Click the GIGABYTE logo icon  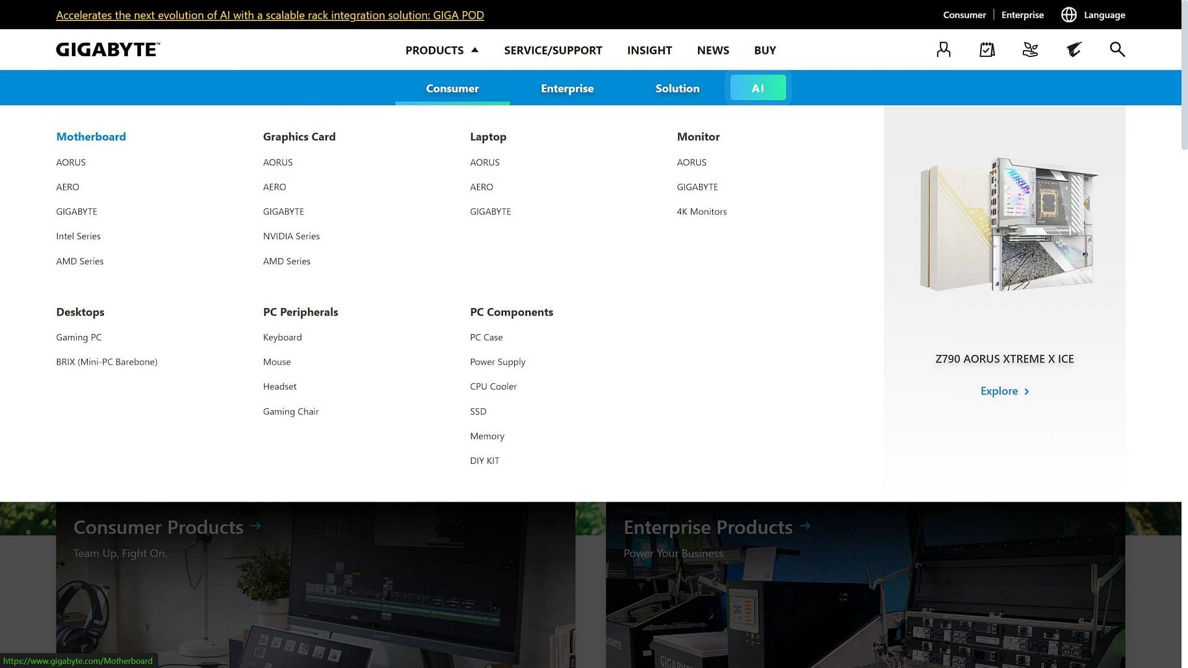(x=107, y=49)
